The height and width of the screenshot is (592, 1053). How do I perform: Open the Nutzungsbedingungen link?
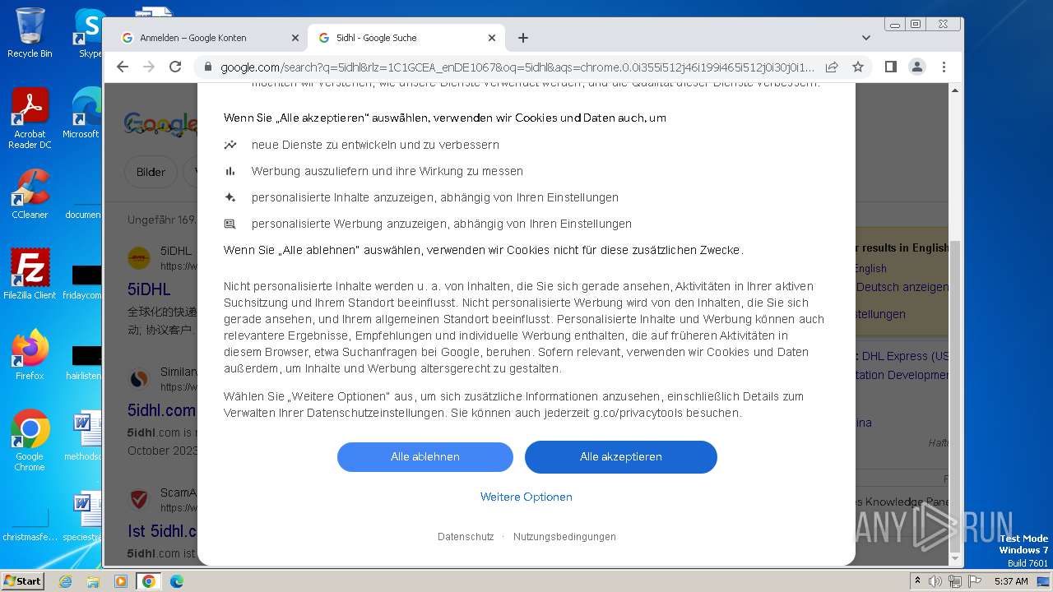click(x=564, y=537)
